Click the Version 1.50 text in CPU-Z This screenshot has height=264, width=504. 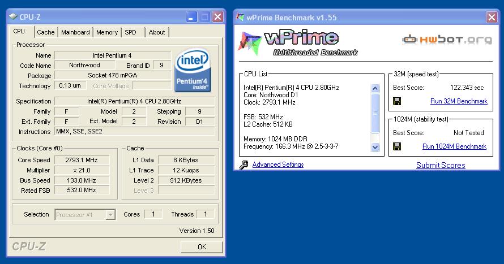tap(197, 231)
